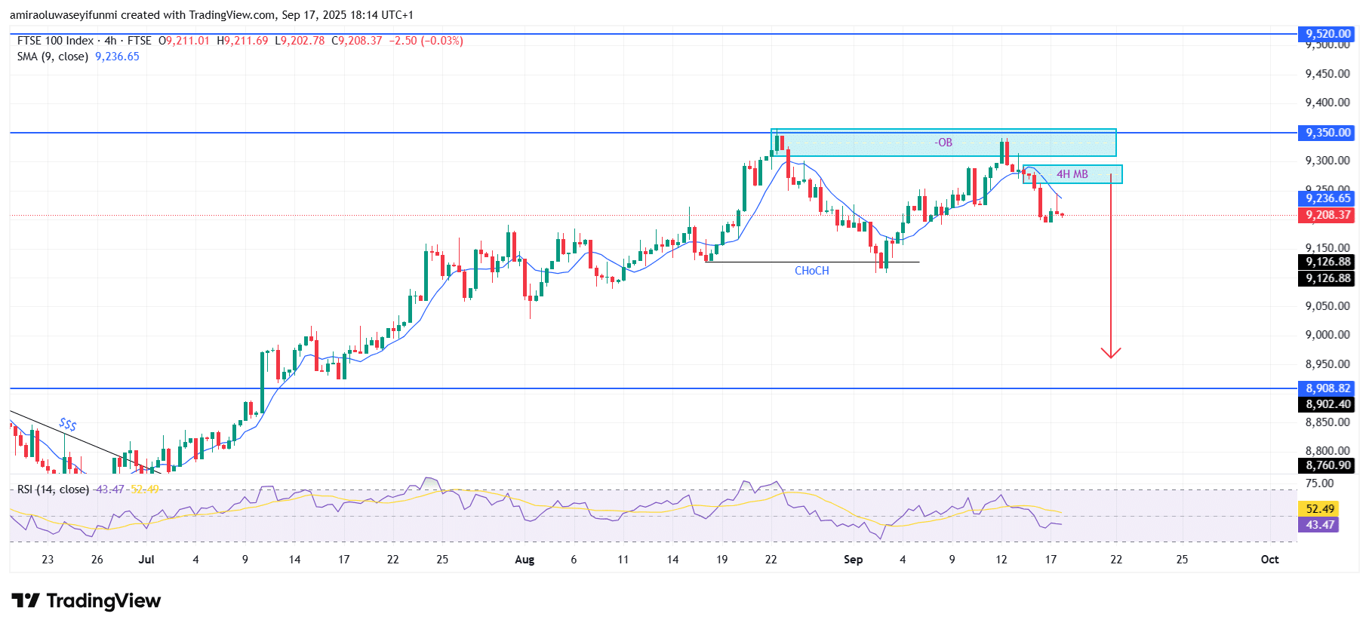Screen dimensions: 1369x629
Task: Select the 9,350.00 blue price label
Action: click(x=1327, y=133)
